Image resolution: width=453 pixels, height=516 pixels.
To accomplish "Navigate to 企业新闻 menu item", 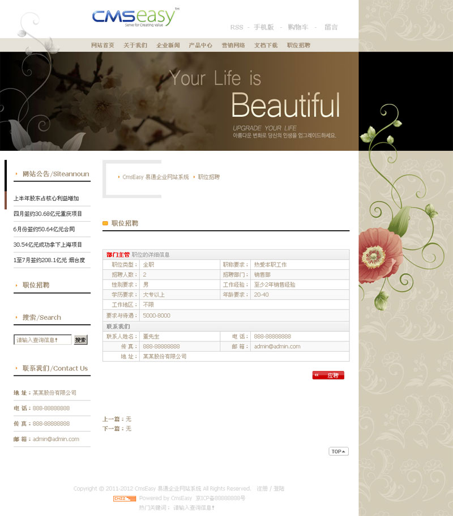I will [x=168, y=45].
